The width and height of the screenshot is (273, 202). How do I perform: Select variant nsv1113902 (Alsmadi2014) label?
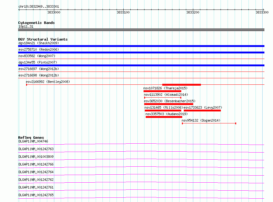point(166,95)
